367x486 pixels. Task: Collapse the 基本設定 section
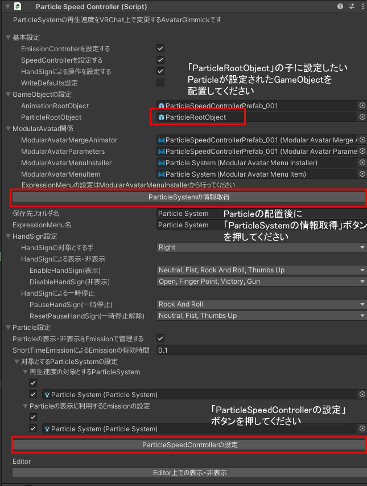pos(9,38)
